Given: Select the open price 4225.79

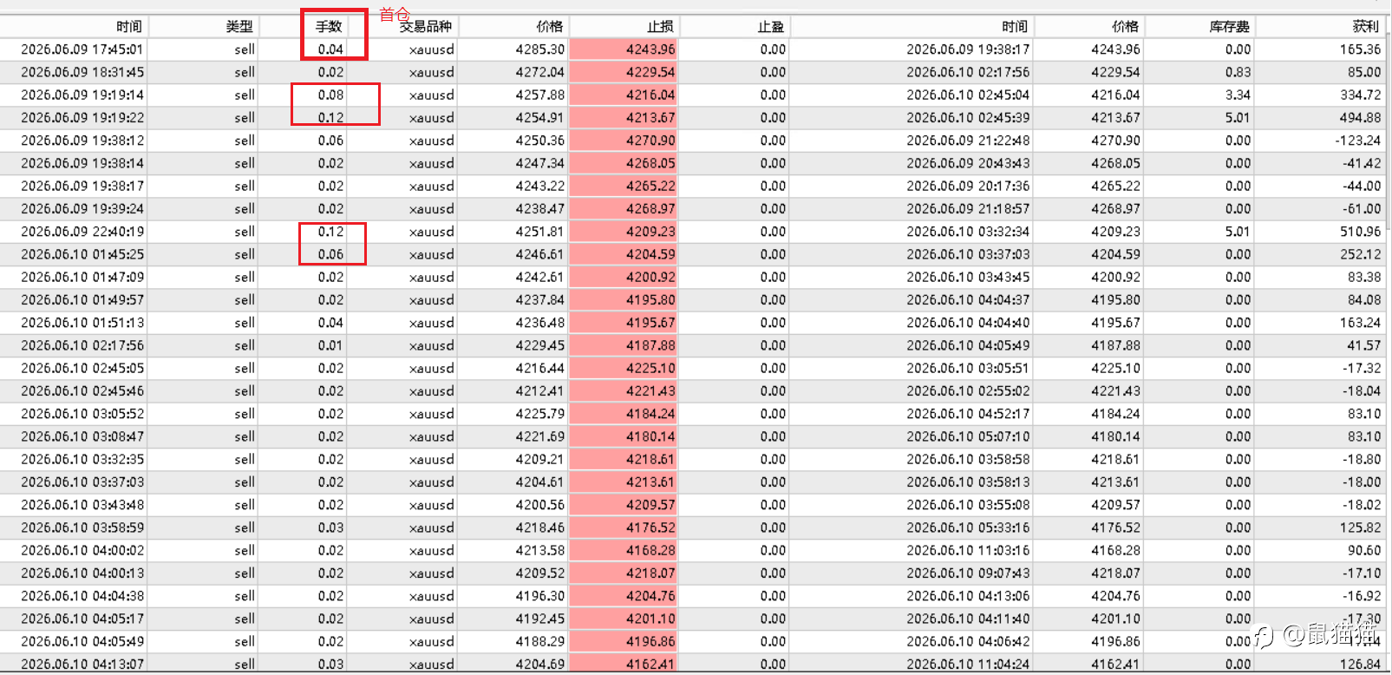Looking at the screenshot, I should (539, 414).
